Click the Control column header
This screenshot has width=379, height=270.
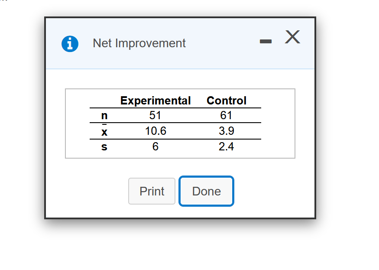[x=227, y=101]
